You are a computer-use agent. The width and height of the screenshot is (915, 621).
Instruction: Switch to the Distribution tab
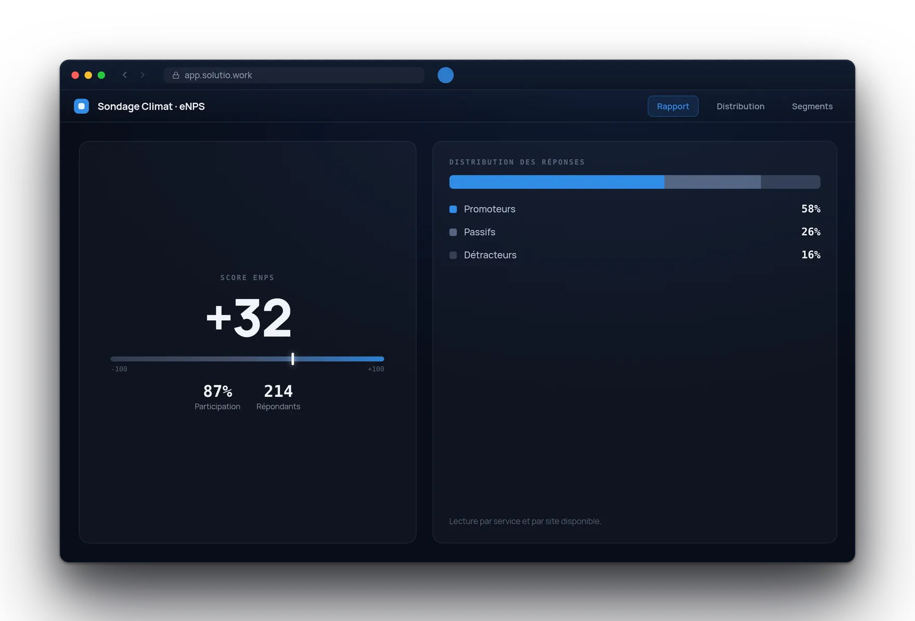tap(740, 106)
